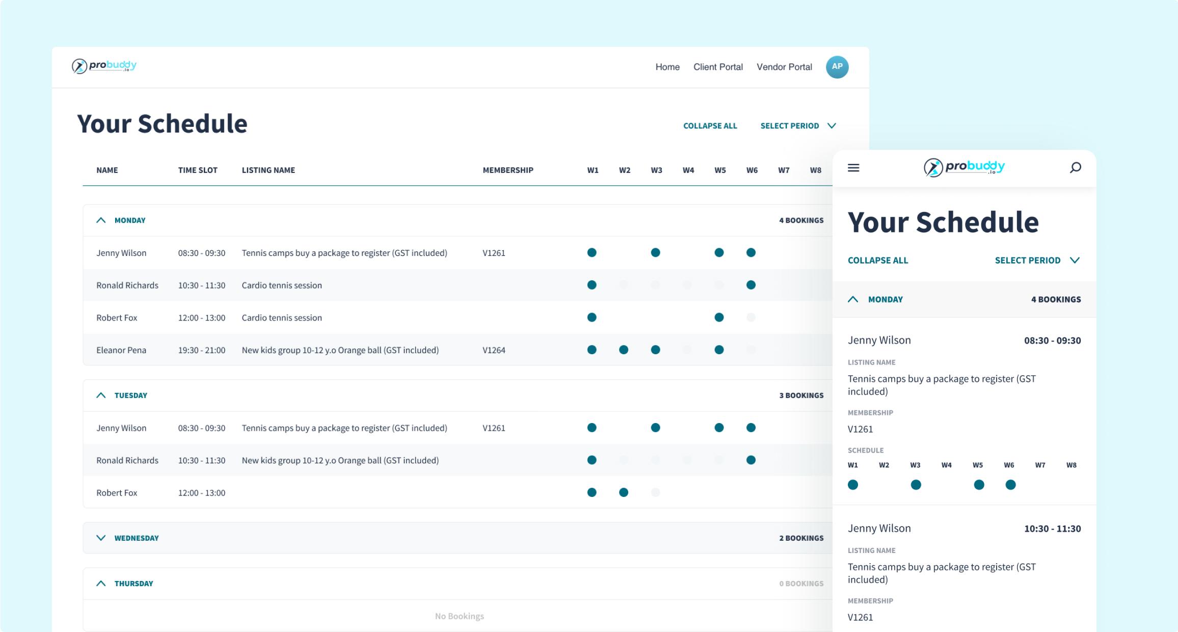Click the 19:30 - 21:00 time slot
1178x632 pixels.
pos(201,350)
